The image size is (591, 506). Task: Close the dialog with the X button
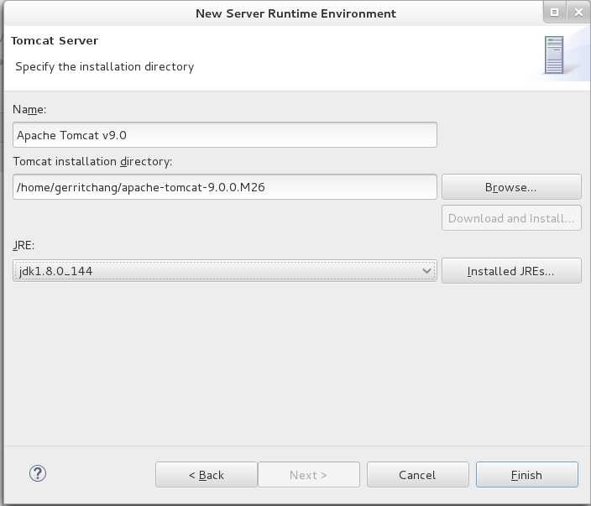click(578, 13)
